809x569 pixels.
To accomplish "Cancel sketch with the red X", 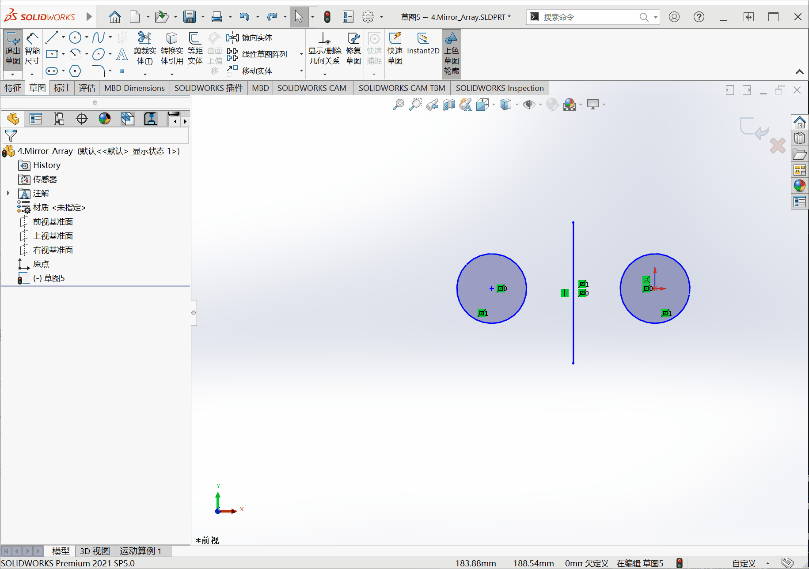I will 778,146.
